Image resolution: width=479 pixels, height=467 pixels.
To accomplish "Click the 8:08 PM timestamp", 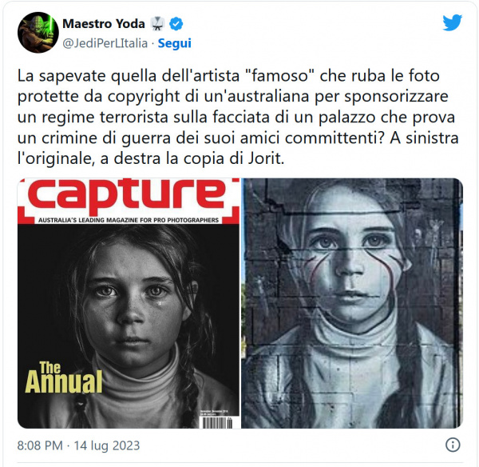I will coord(40,445).
